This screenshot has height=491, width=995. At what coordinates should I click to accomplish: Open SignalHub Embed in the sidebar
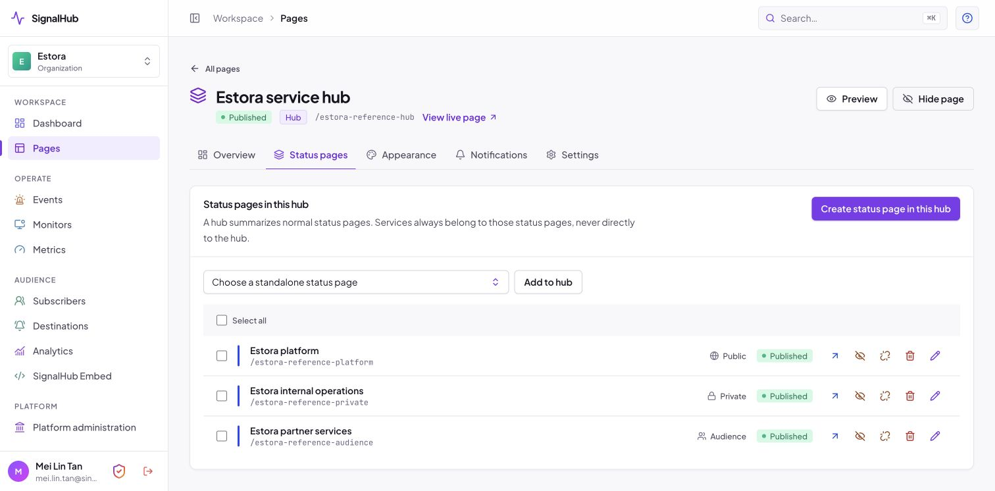click(x=84, y=376)
